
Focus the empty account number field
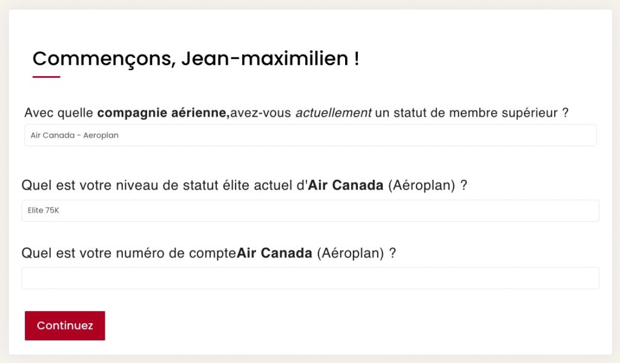(310, 278)
